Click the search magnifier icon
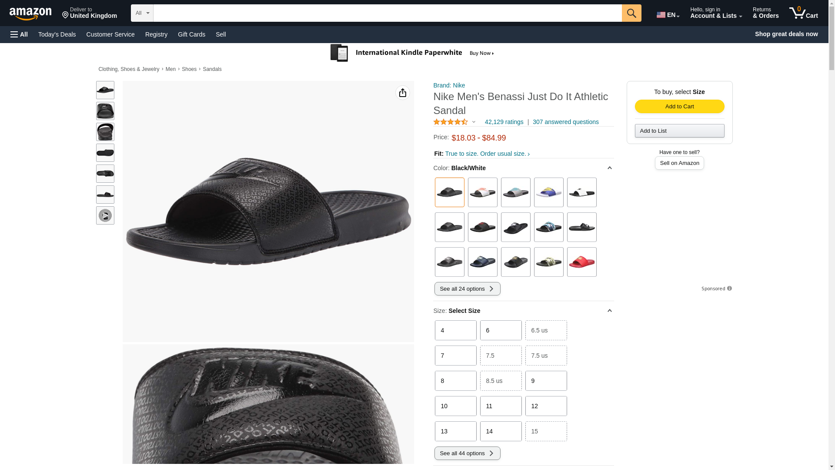Viewport: 835px width, 470px height. point(631,13)
